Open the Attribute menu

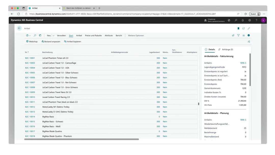(109, 35)
